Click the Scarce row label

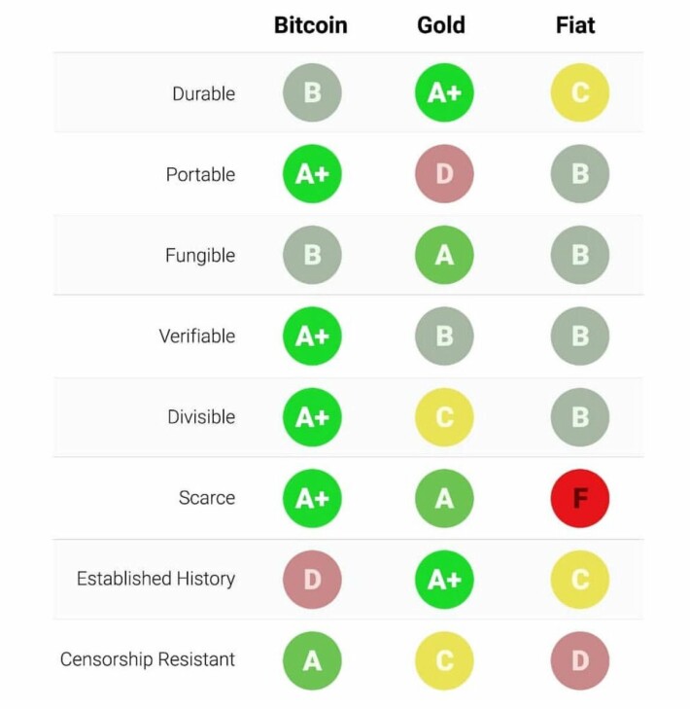207,498
